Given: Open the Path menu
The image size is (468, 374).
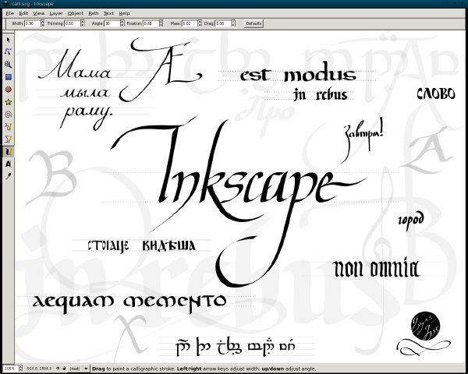Looking at the screenshot, I should tap(94, 13).
